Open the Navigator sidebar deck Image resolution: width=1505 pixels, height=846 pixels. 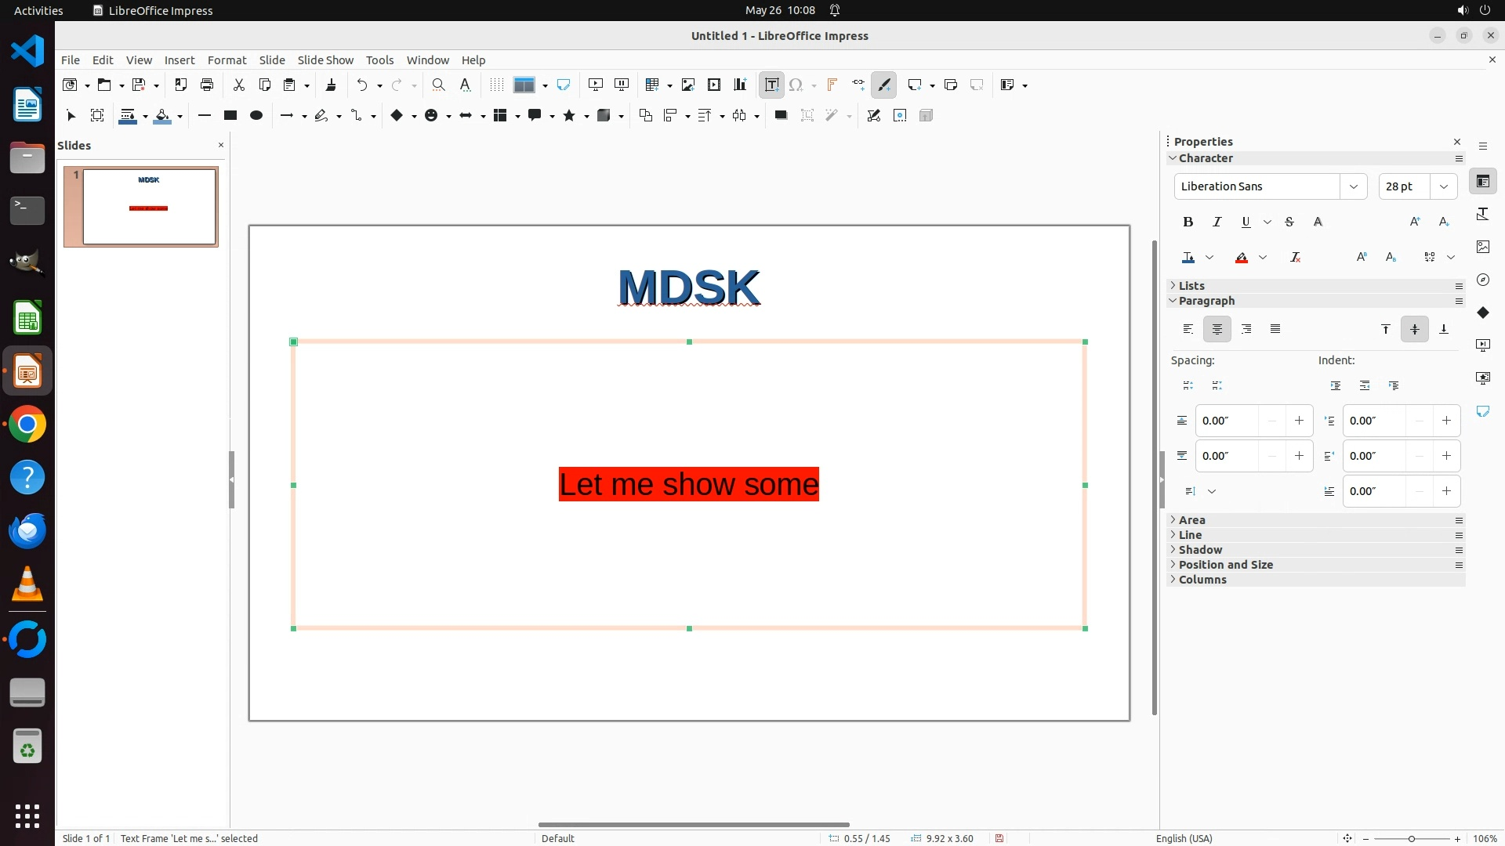pyautogui.click(x=1482, y=280)
